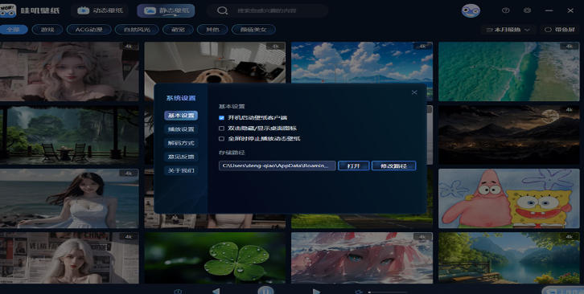The image size is (584, 294).
Task: Expand the 本月最热 sort dropdown
Action: [x=508, y=30]
